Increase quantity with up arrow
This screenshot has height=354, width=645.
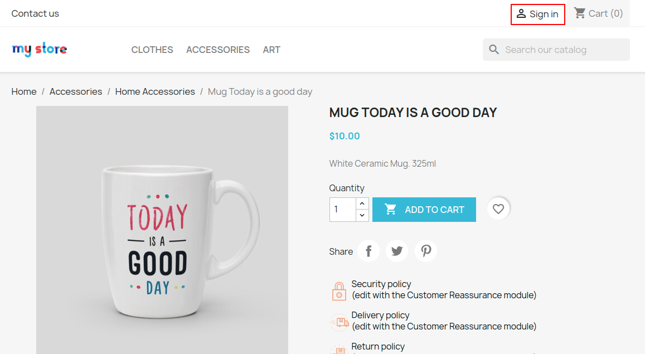362,203
